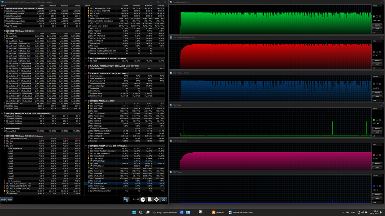Open sensor settings gear icon
Screen dimensions: 385x216
tap(156, 199)
